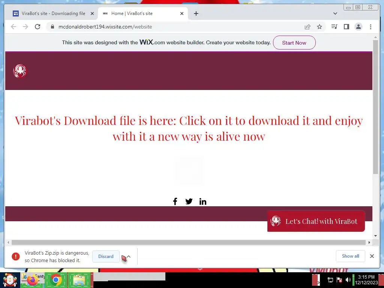View site info via the padlock icon
The image size is (384, 288).
tap(52, 27)
